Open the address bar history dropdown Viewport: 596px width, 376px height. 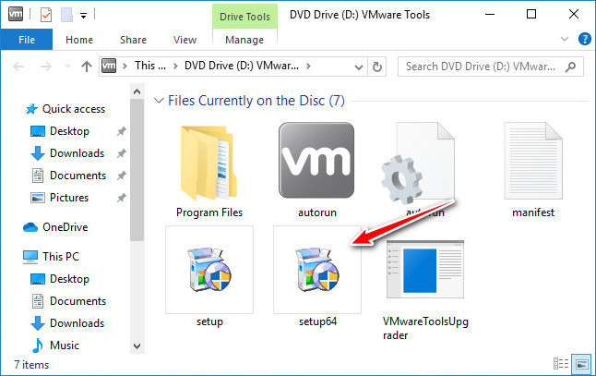(x=358, y=67)
